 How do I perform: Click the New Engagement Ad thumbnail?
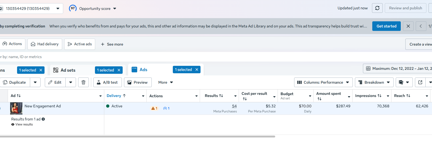tap(16, 108)
